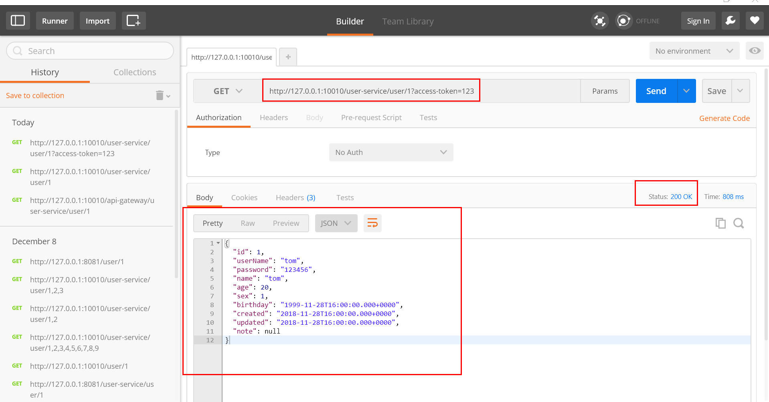Switch to the Team Library tab
The image size is (769, 402).
click(408, 21)
